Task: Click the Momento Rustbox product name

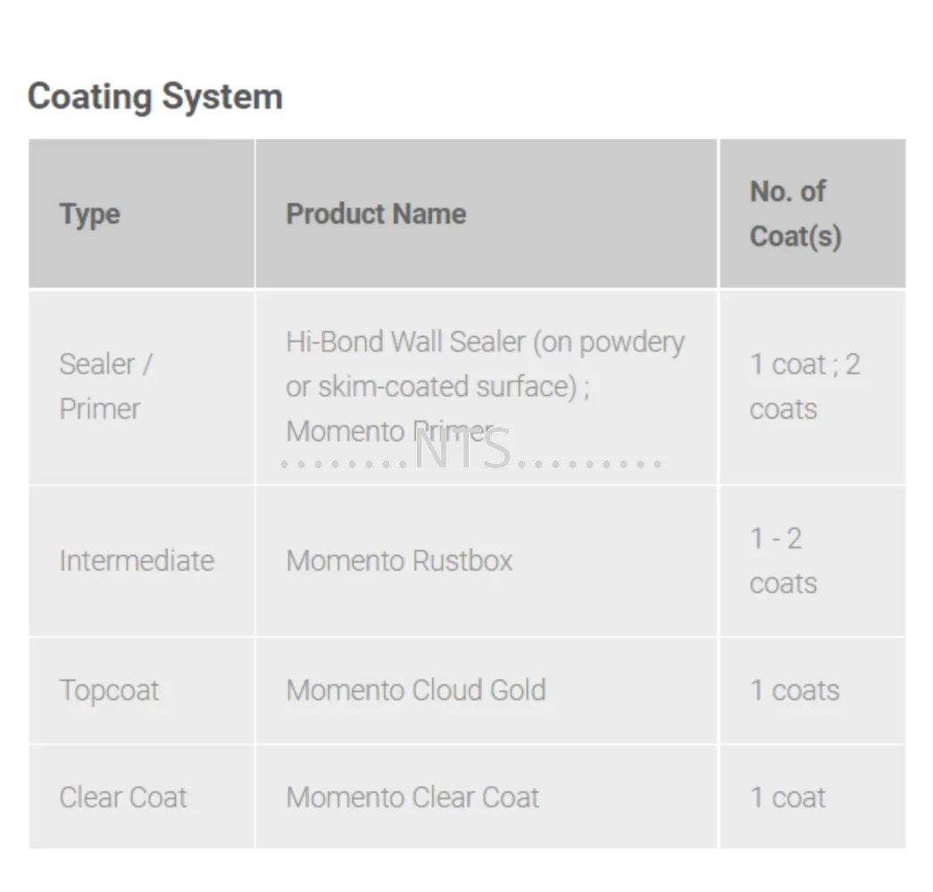Action: click(399, 561)
